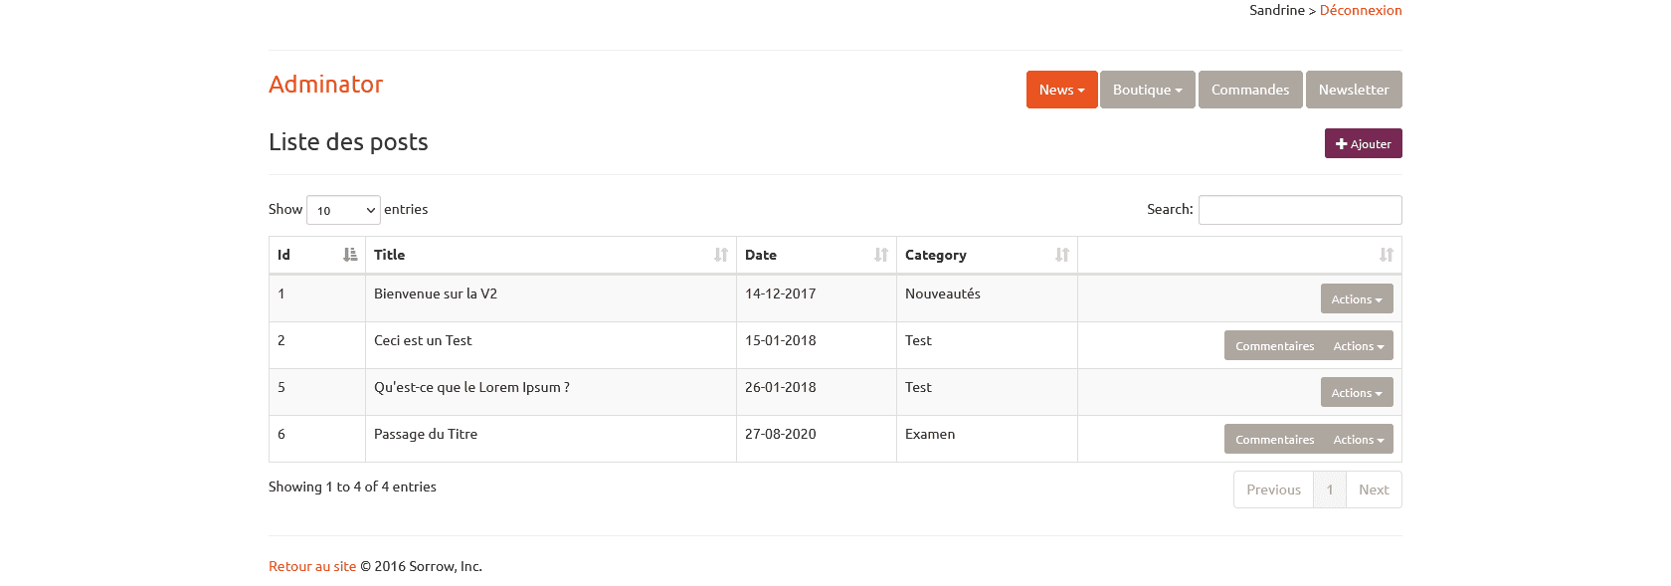Click the Category column sort arrows

1062,255
